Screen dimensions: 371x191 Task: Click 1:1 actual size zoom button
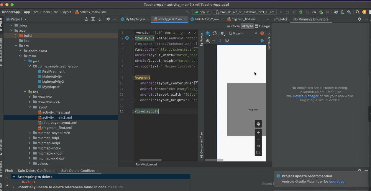(x=258, y=146)
